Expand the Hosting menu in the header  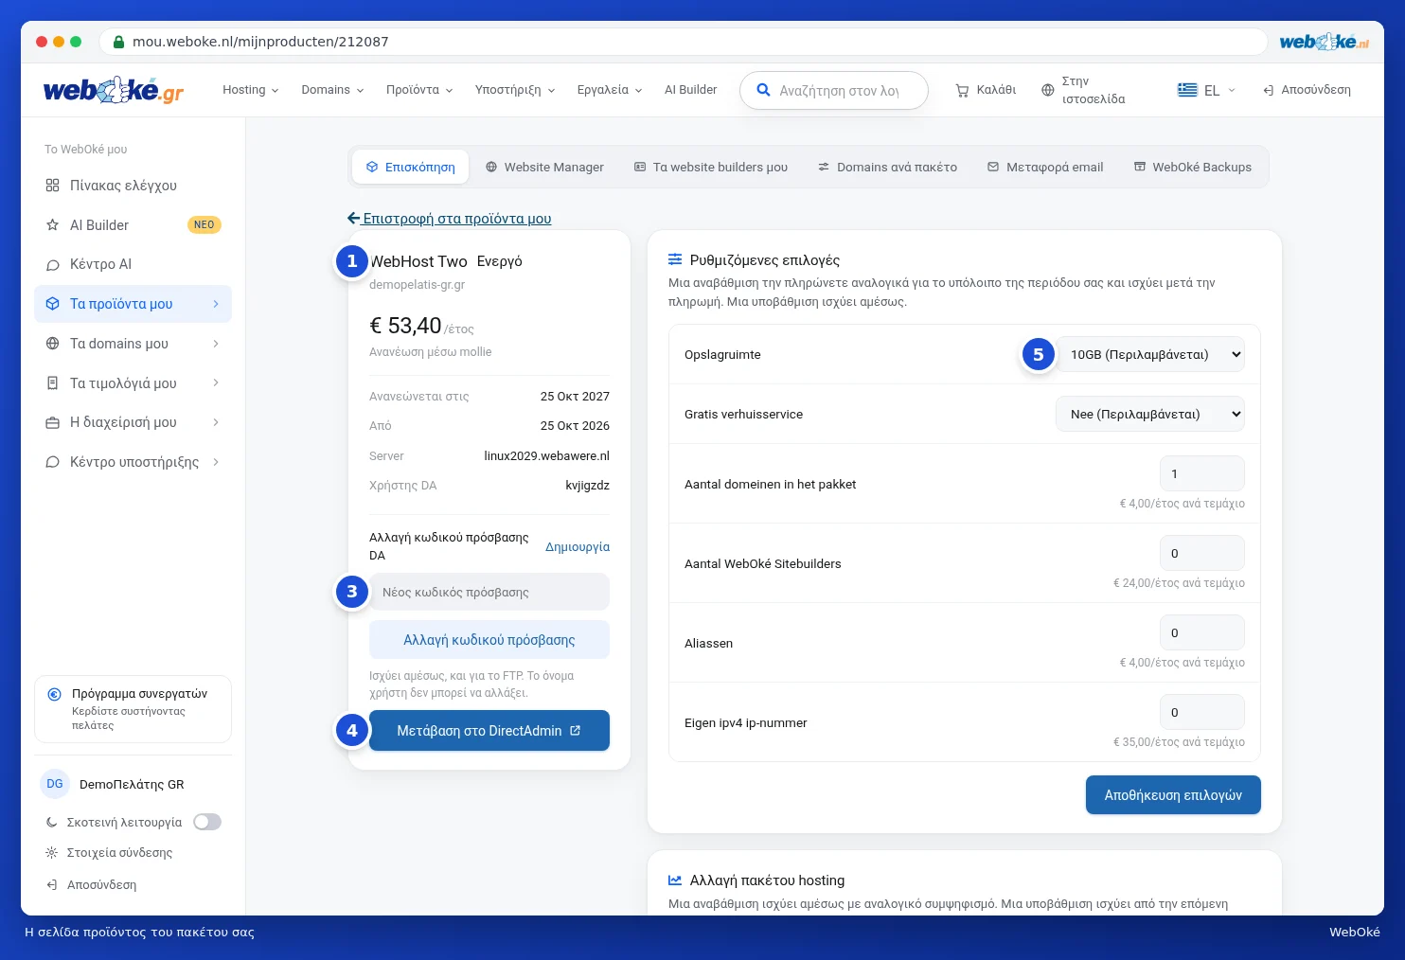coord(251,90)
